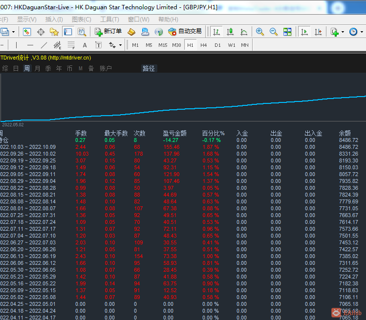Open the 显示(V) view menu
The width and height of the screenshot is (366, 320).
click(27, 20)
